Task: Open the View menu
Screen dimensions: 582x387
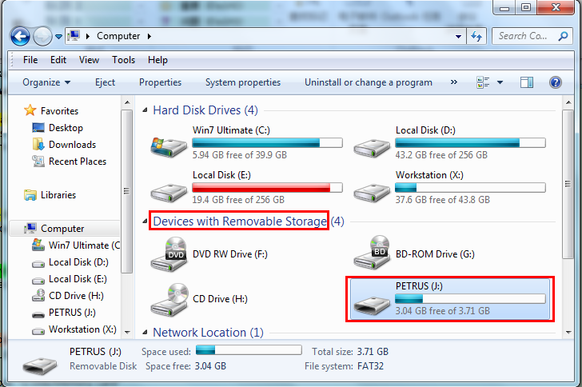Action: pyautogui.click(x=89, y=60)
